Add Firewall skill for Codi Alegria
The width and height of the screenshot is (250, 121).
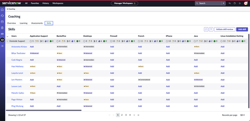tap(112, 60)
